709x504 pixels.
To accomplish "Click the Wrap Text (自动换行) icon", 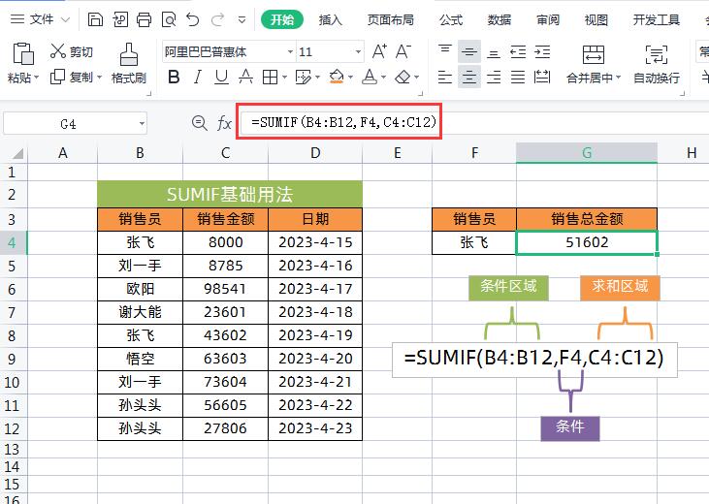I will pyautogui.click(x=657, y=63).
